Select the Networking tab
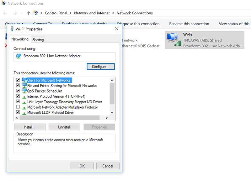Image resolution: width=251 pixels, height=191 pixels. pyautogui.click(x=19, y=39)
